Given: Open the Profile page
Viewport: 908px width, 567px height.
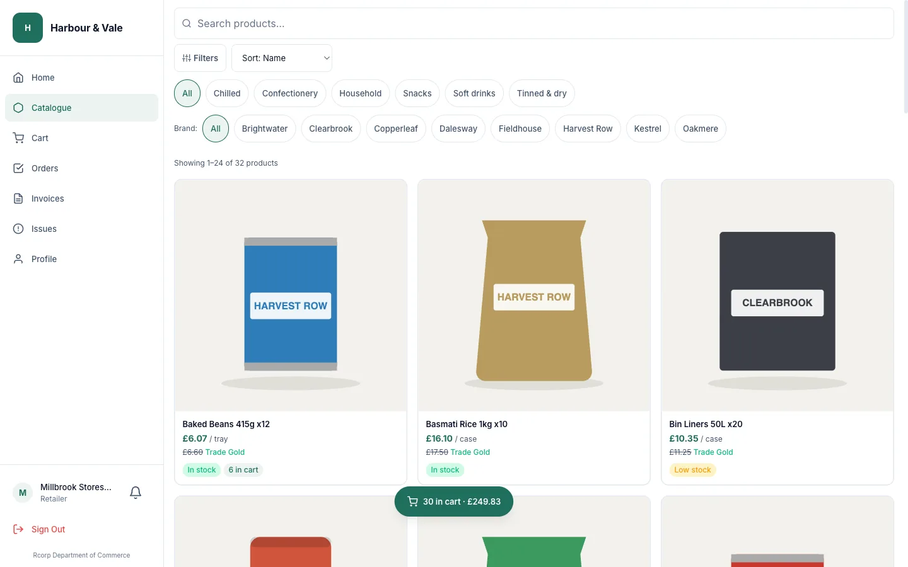Looking at the screenshot, I should point(81,259).
